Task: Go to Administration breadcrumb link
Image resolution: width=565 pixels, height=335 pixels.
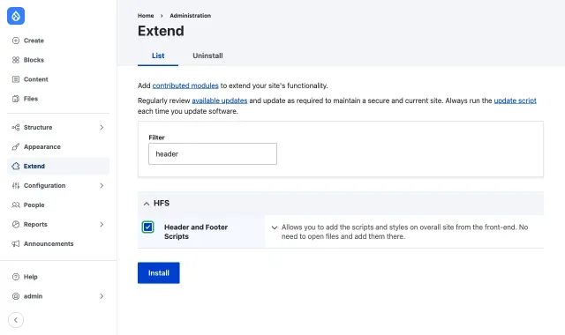Action: [191, 16]
